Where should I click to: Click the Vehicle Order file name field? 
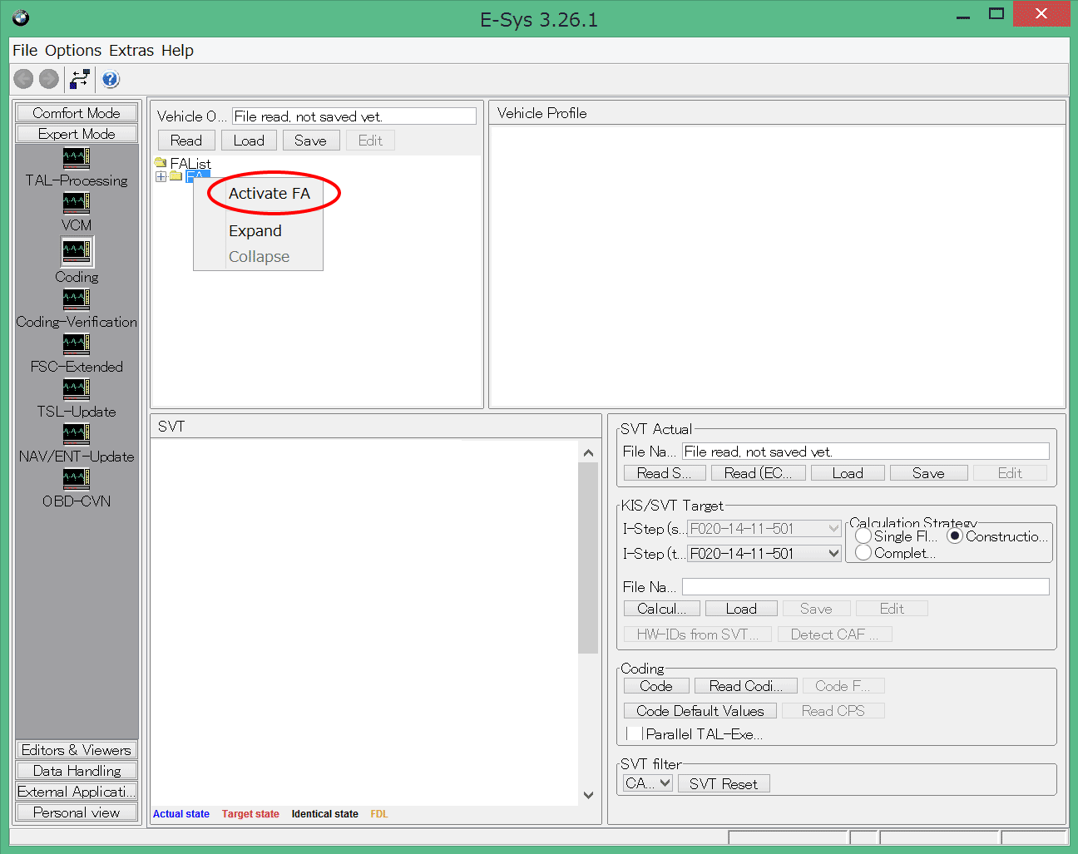(x=354, y=116)
